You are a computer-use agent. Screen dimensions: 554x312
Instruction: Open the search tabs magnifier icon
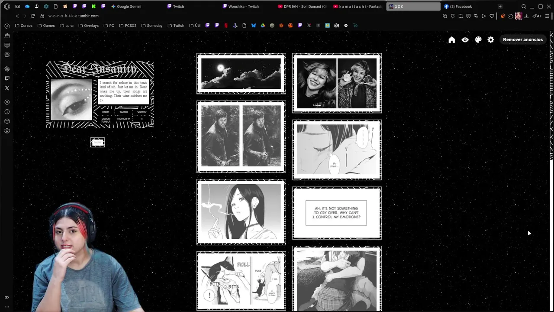pos(524,6)
